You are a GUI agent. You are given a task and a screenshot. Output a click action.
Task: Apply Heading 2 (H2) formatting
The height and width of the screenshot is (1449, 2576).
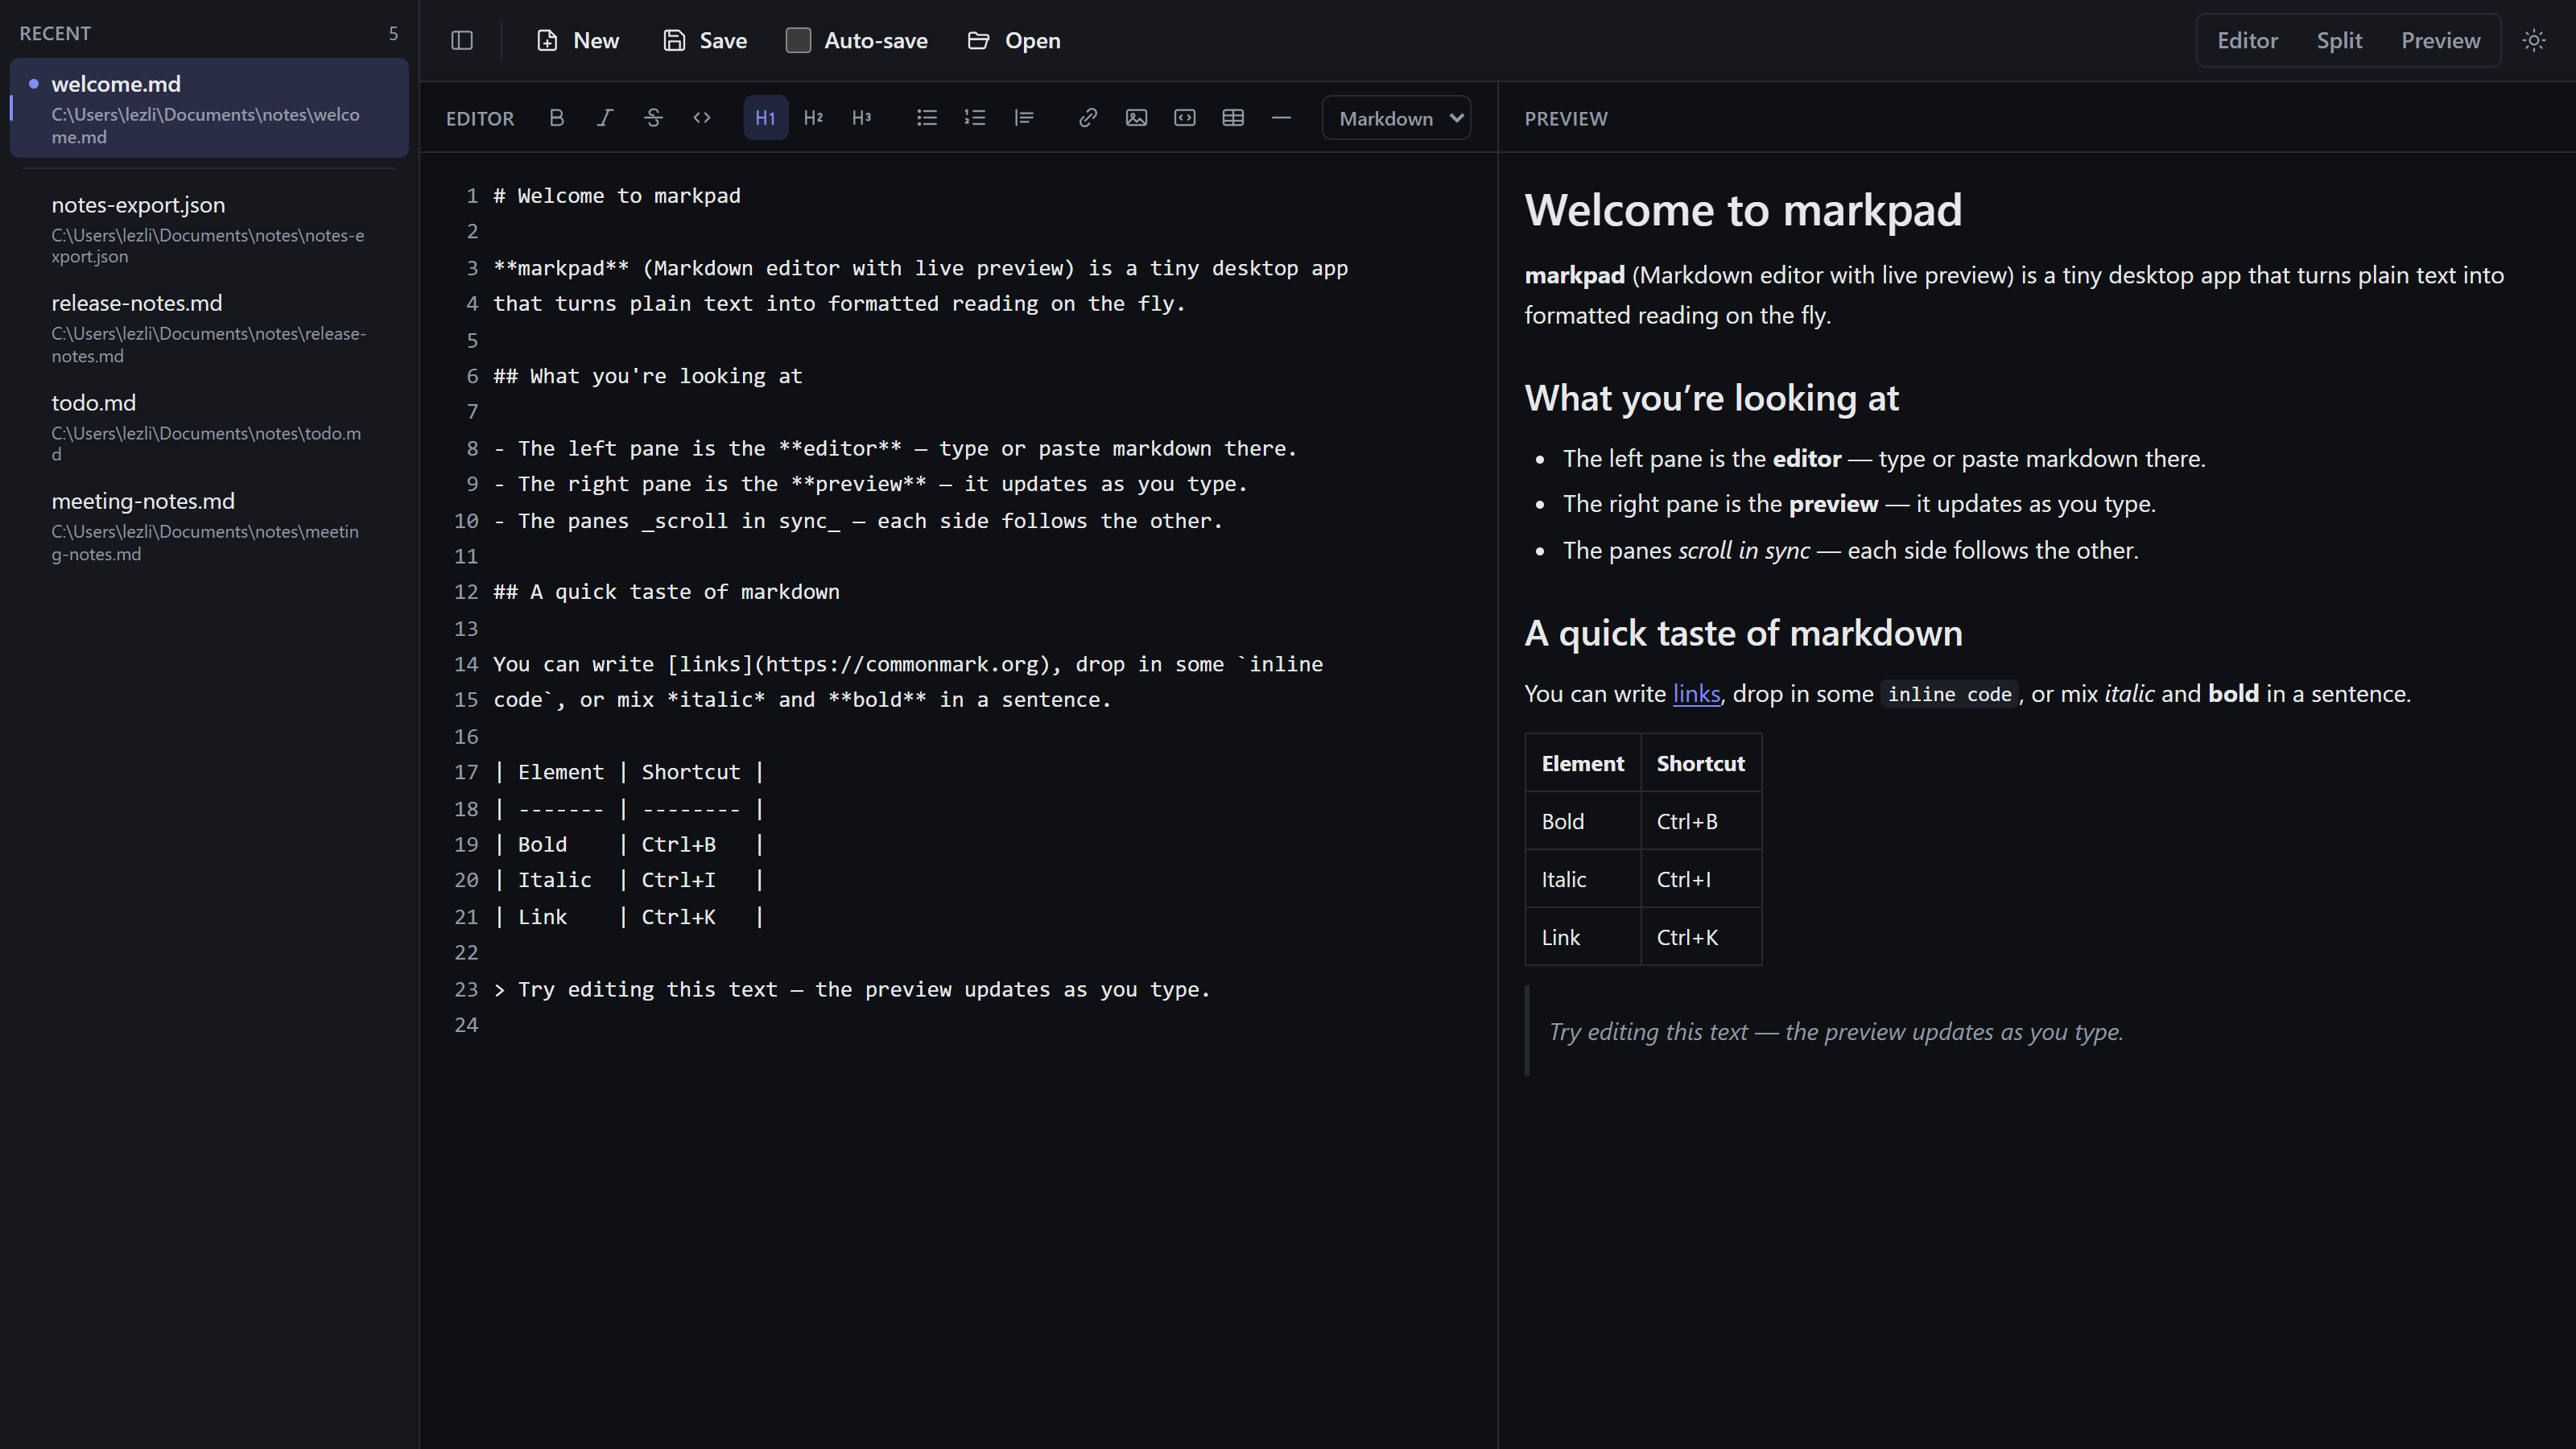(814, 118)
